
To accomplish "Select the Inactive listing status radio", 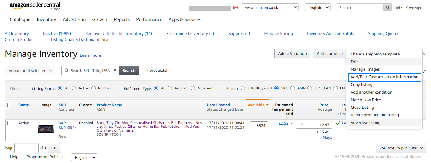I will [x=93, y=88].
